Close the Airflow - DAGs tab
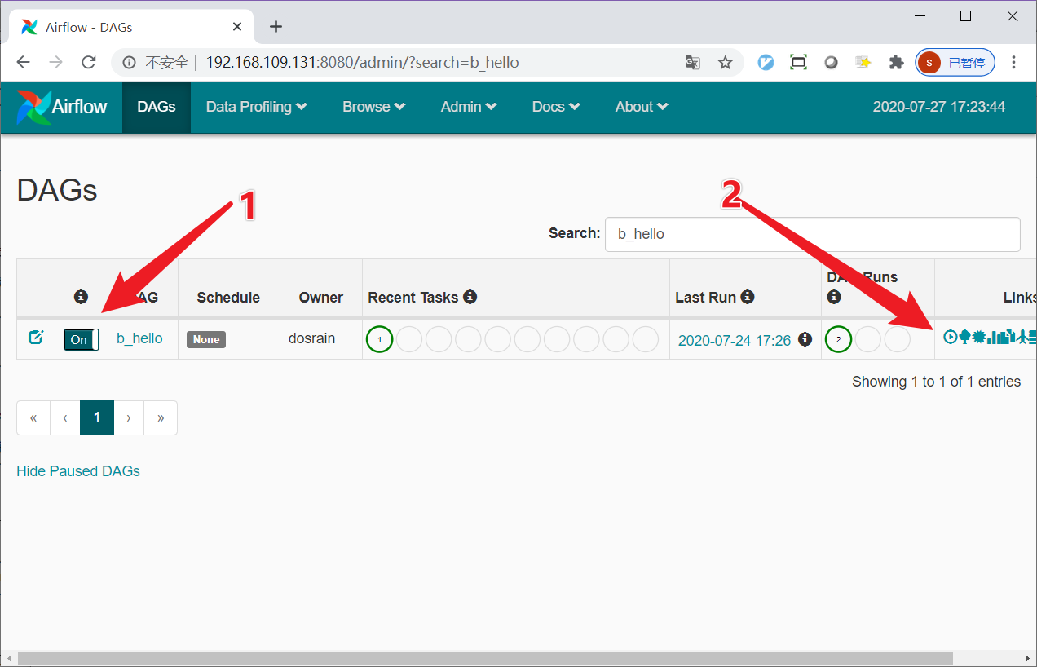This screenshot has height=667, width=1037. (x=237, y=27)
